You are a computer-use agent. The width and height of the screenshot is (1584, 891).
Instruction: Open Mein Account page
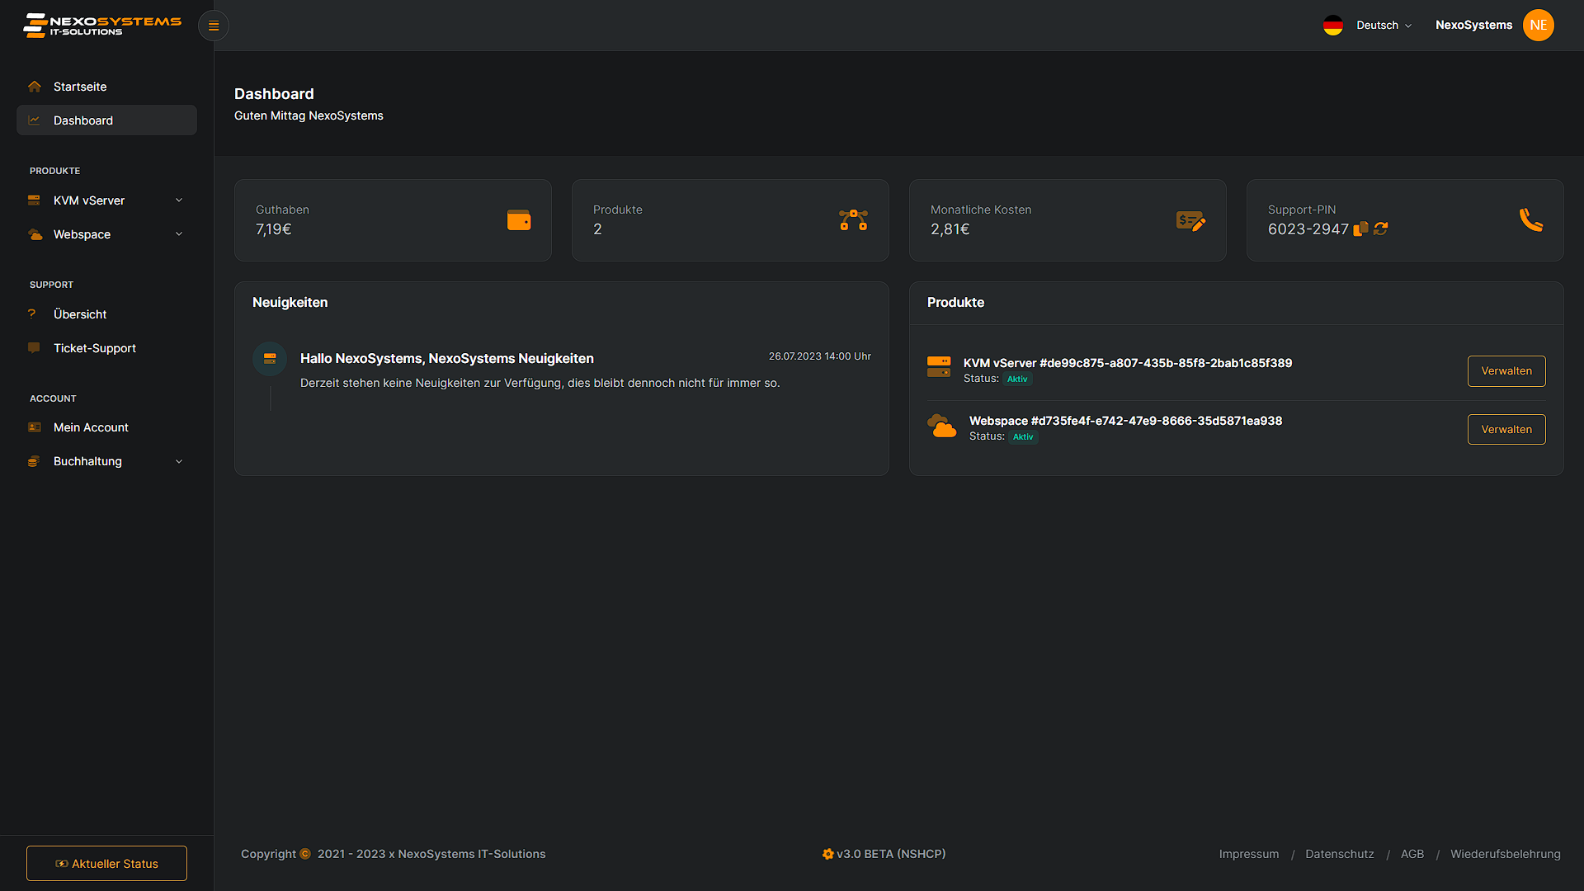coord(106,427)
